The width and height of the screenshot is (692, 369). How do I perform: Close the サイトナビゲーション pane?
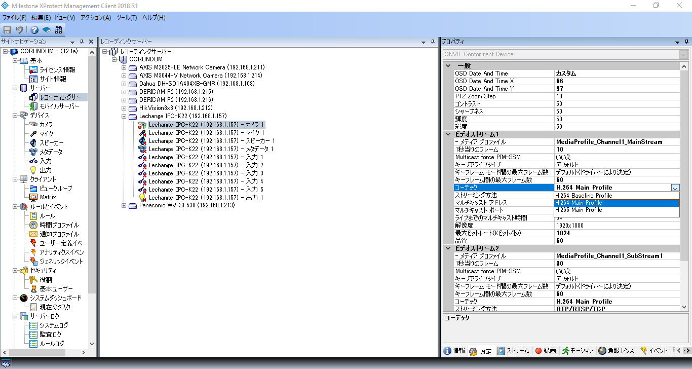click(91, 42)
